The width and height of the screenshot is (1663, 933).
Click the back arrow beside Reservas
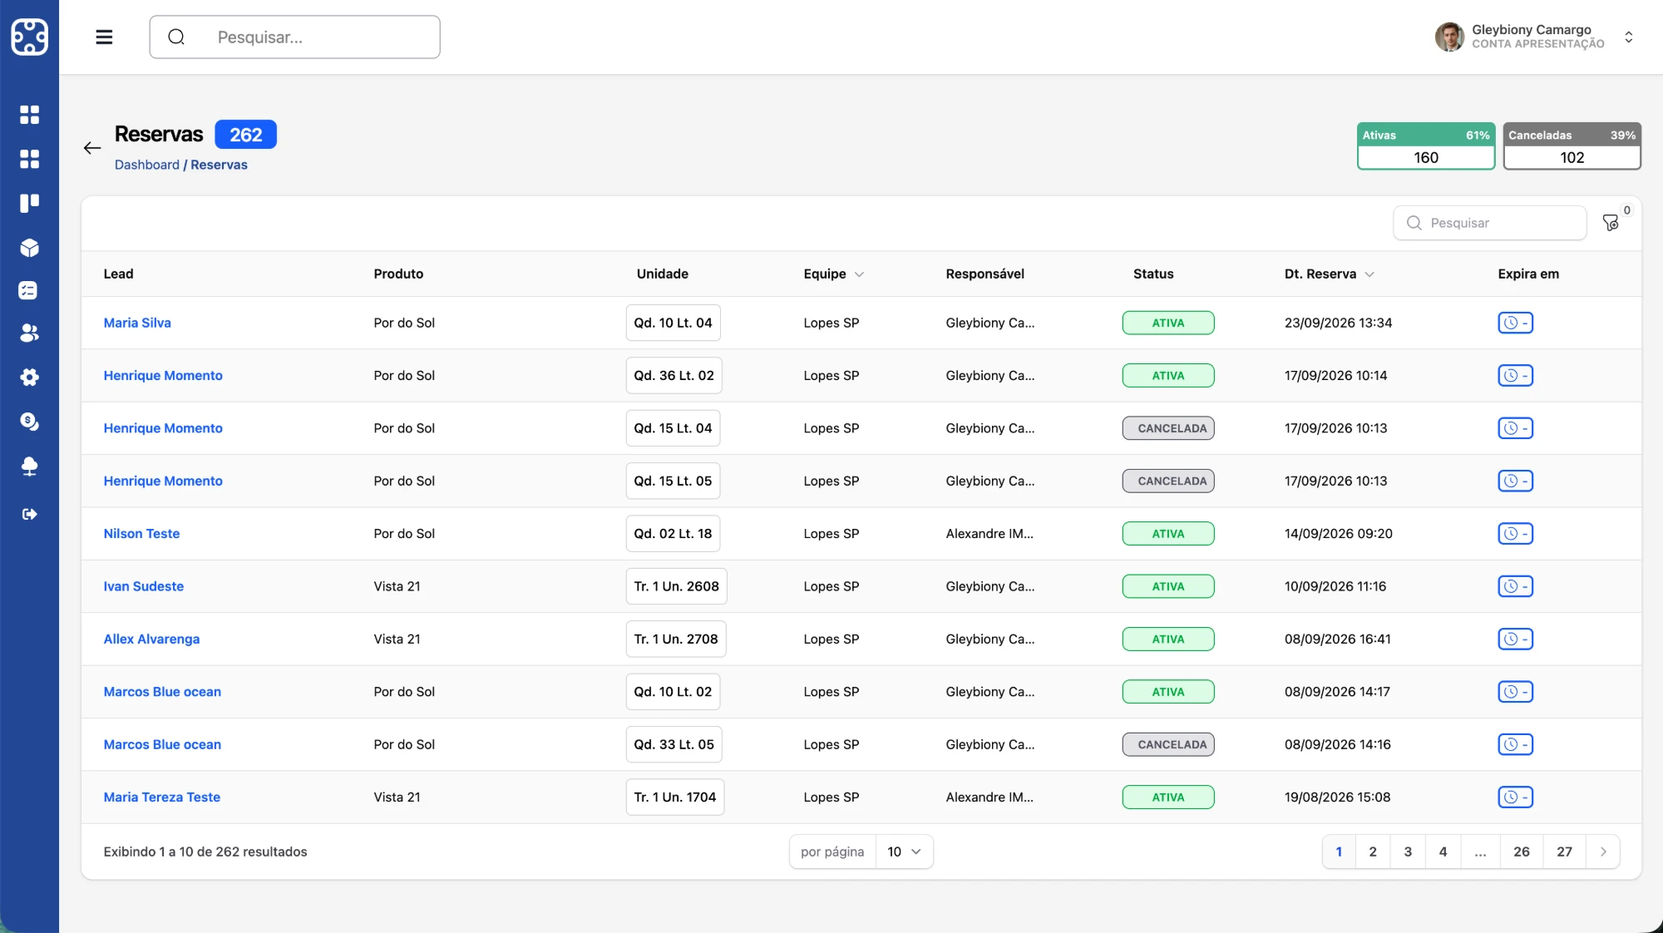[92, 148]
